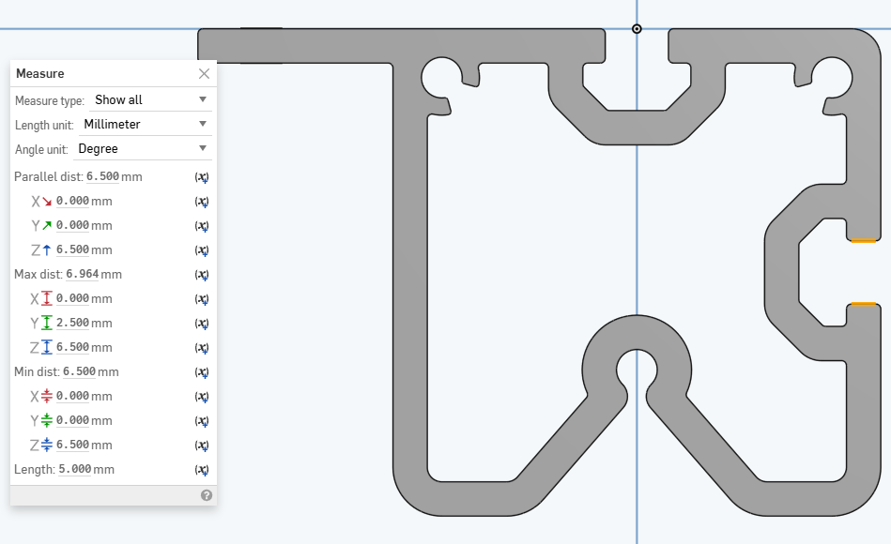Viewport: 891px width, 544px height.
Task: Click the Length 5.000 value
Action: tap(75, 470)
